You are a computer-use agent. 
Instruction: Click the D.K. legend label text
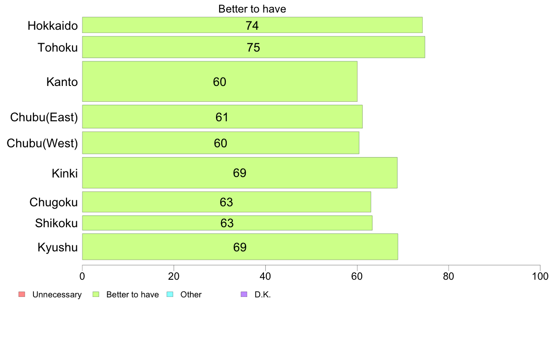click(263, 295)
